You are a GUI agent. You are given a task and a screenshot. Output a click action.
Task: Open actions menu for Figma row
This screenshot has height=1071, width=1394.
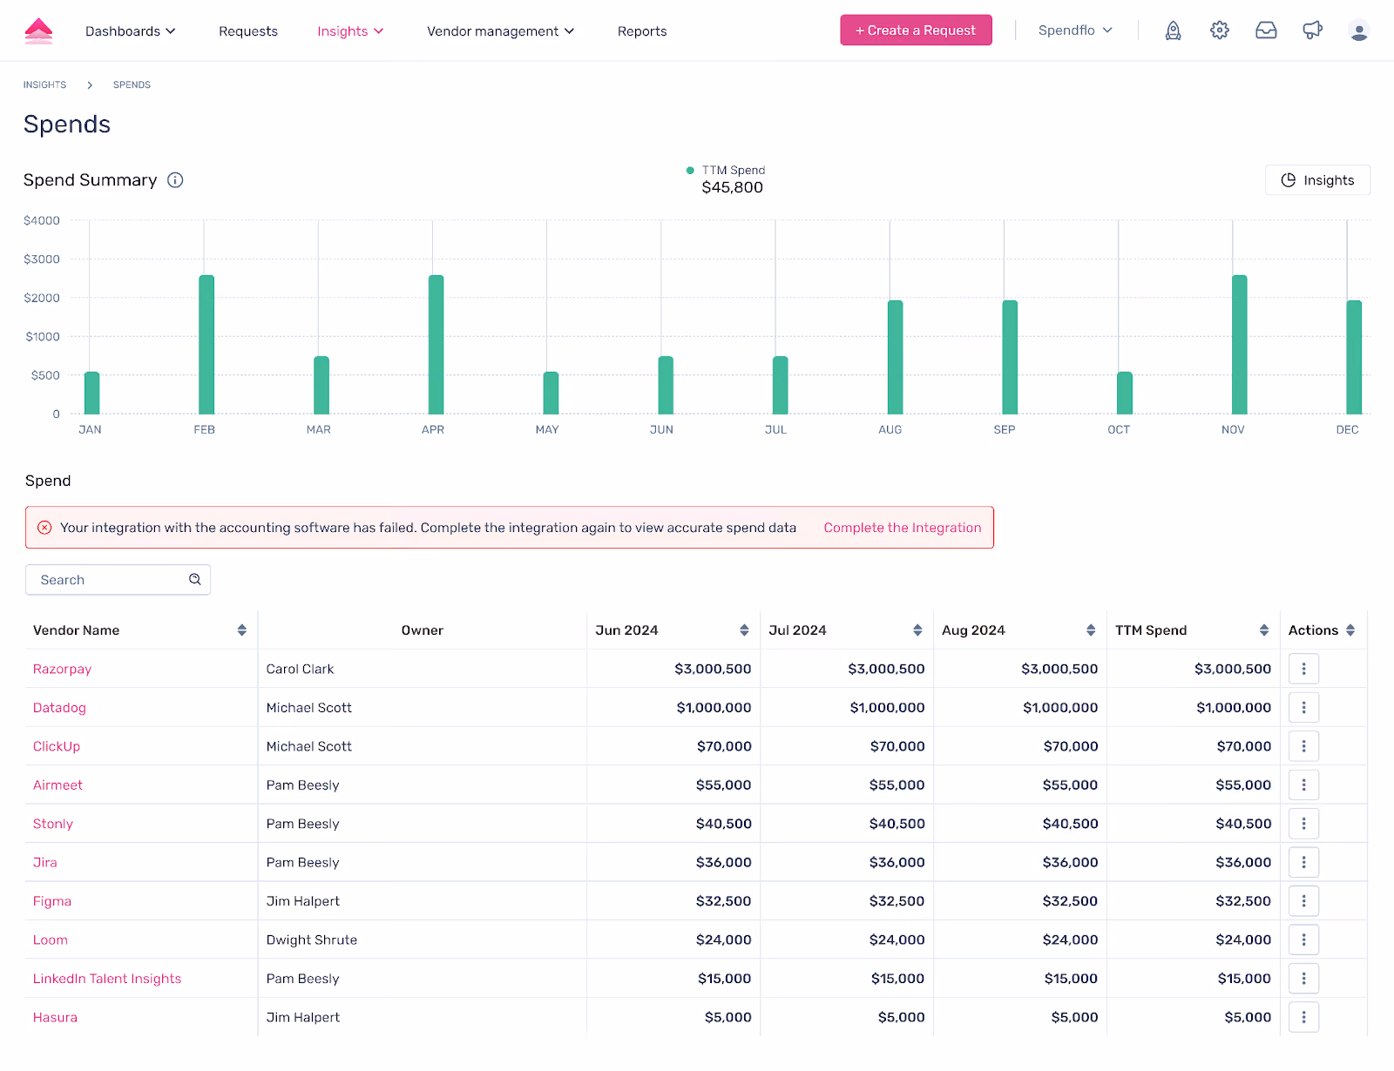click(x=1303, y=901)
